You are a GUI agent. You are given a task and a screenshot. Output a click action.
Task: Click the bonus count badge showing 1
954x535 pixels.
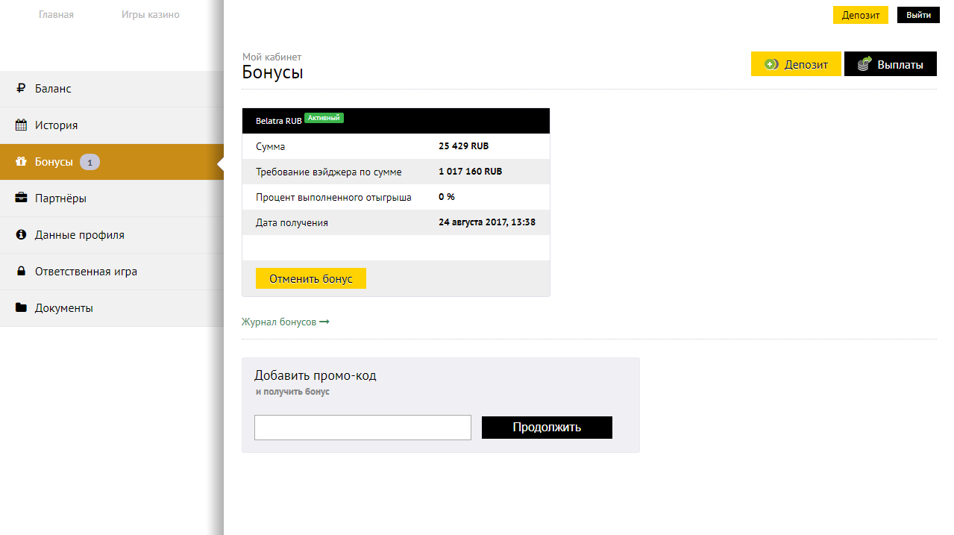point(90,162)
